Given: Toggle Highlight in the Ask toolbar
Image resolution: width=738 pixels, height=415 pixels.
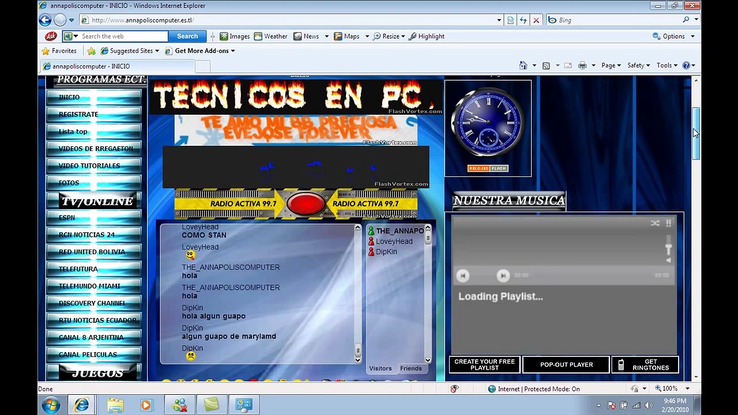Looking at the screenshot, I should [427, 36].
